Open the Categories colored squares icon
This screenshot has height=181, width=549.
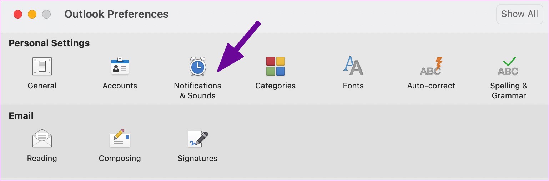tap(275, 66)
